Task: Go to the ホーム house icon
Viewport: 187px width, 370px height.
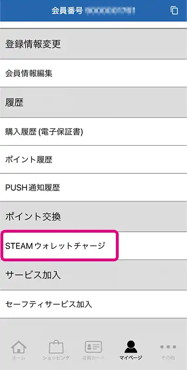Action: pyautogui.click(x=18, y=346)
